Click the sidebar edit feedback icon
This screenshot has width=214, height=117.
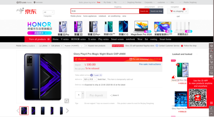[211, 108]
